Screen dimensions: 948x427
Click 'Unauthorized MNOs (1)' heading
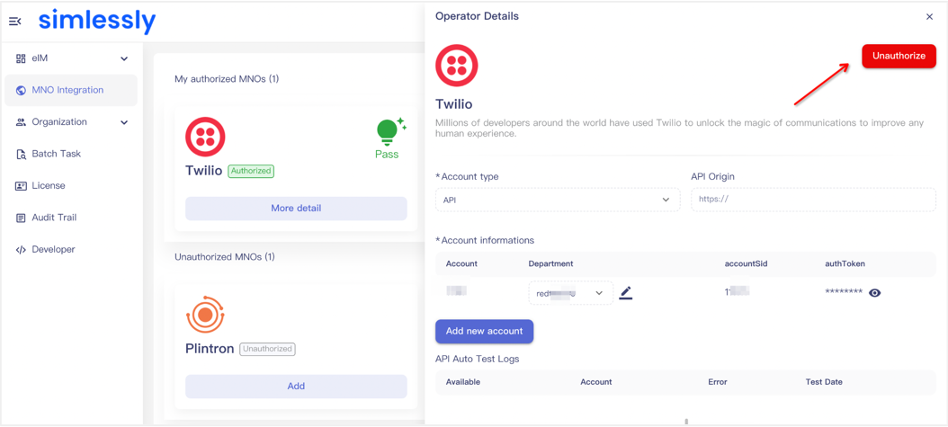(x=225, y=257)
